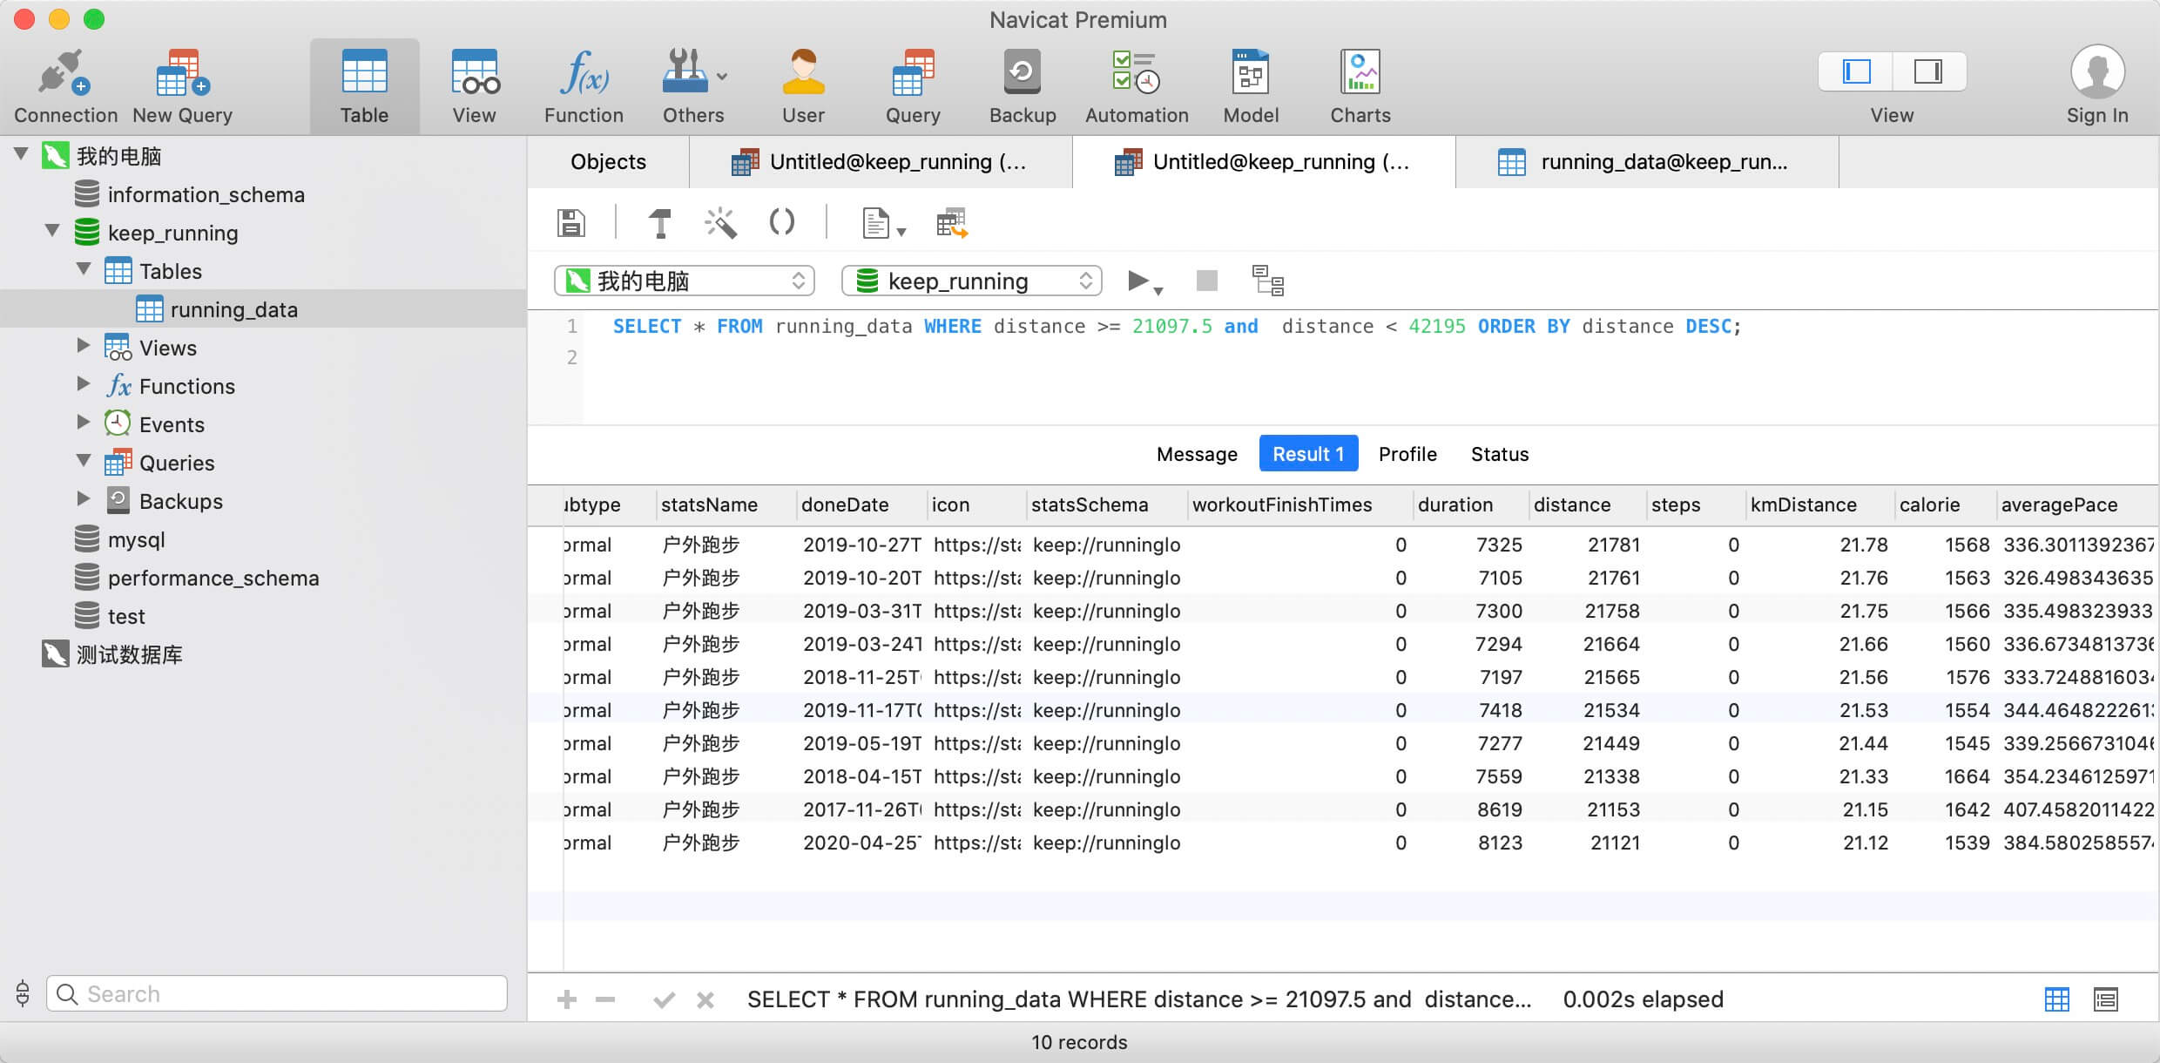Open the Others objects menu

[693, 87]
